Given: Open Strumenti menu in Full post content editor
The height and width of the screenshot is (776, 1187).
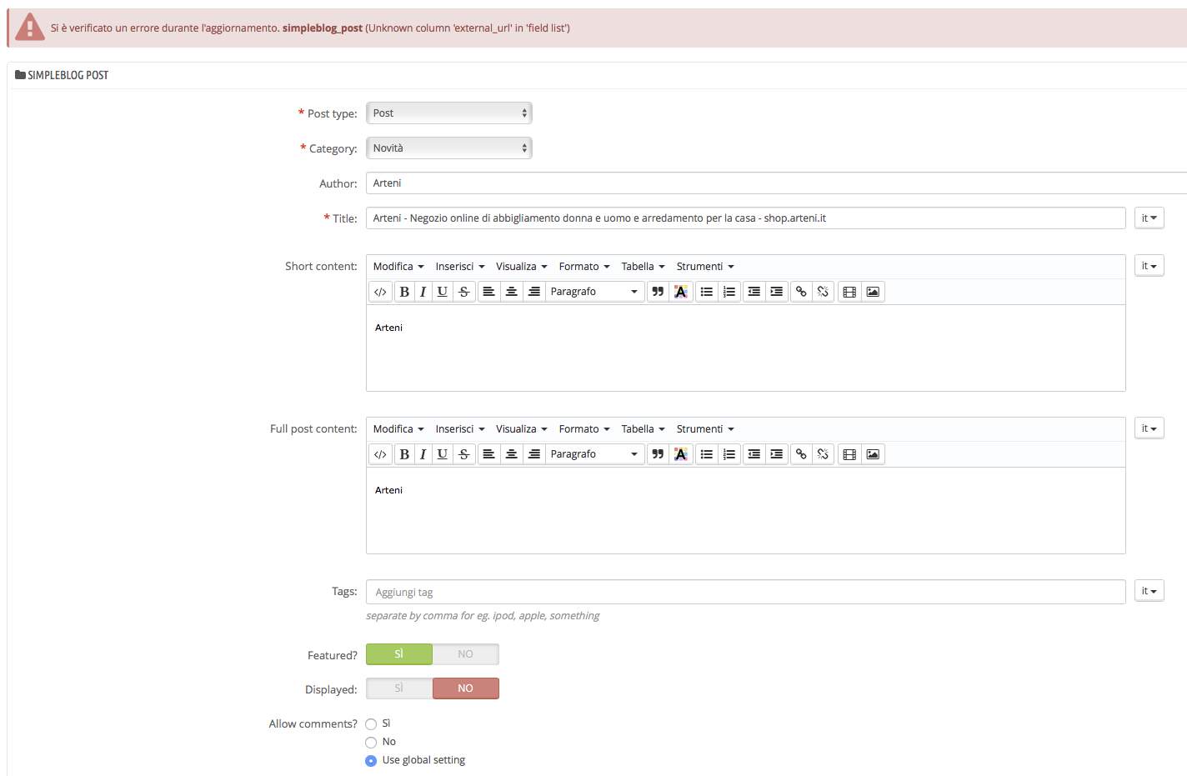Looking at the screenshot, I should pos(705,429).
